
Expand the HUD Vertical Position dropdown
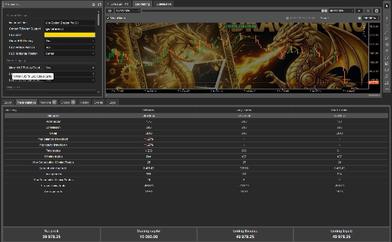(x=70, y=47)
